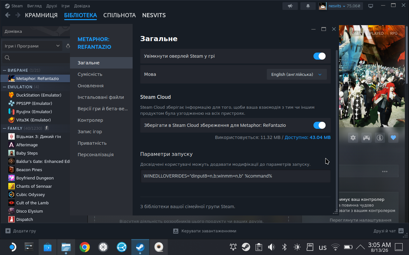Open the three-dots menu on the game page

coord(385,171)
